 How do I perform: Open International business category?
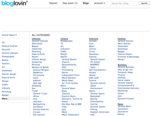point(128,88)
